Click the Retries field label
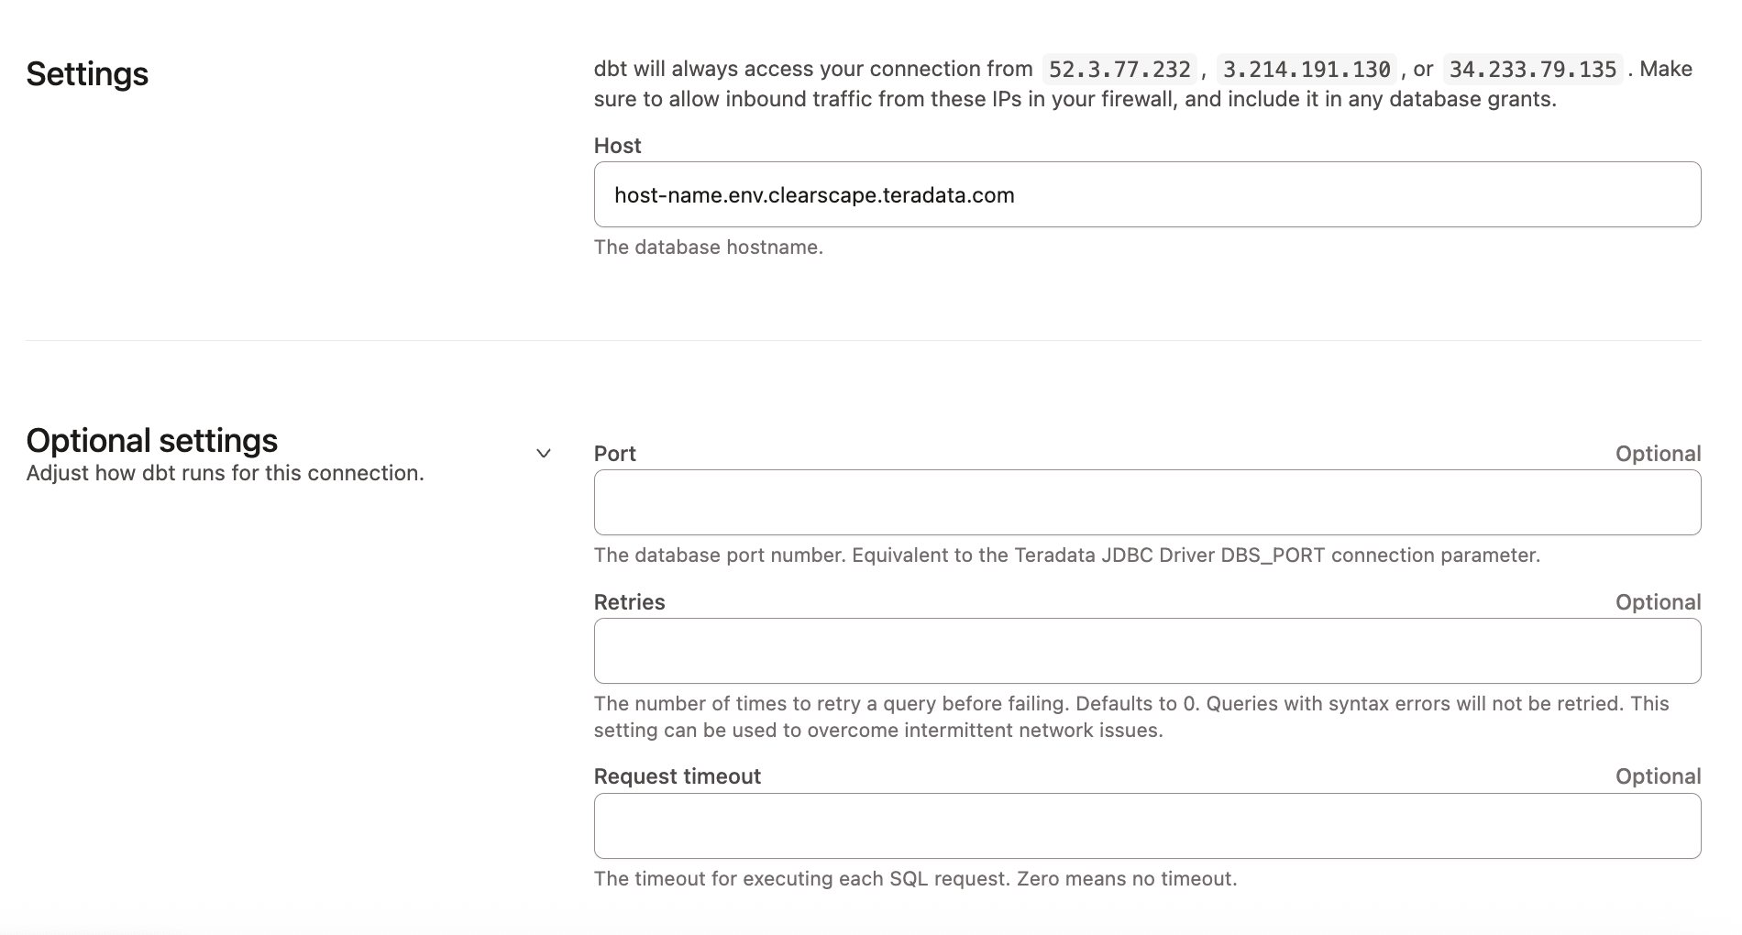Viewport: 1742px width, 935px height. (x=629, y=601)
